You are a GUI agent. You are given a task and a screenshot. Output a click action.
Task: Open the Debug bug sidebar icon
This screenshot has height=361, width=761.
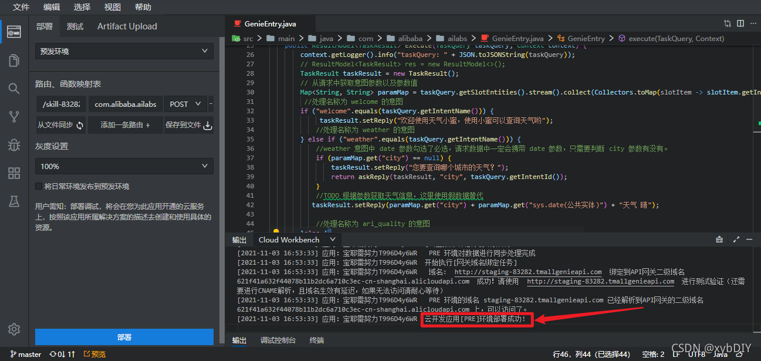[14, 145]
